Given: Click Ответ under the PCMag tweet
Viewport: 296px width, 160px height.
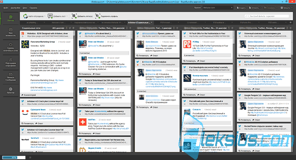Looking at the screenshot, I should pyautogui.click(x=201, y=61).
